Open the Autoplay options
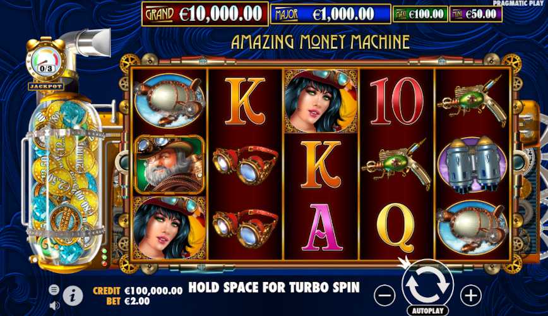The height and width of the screenshot is (316, 548). 427,311
